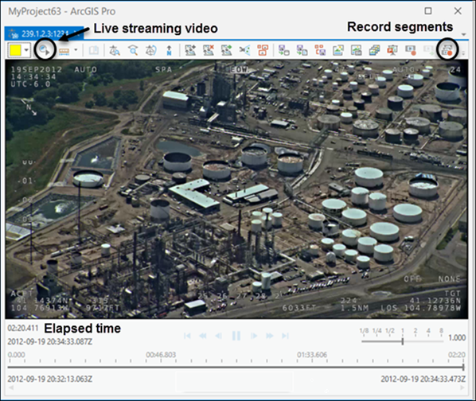The width and height of the screenshot is (476, 401).
Task: Click the export single image frame icon
Action: click(338, 50)
